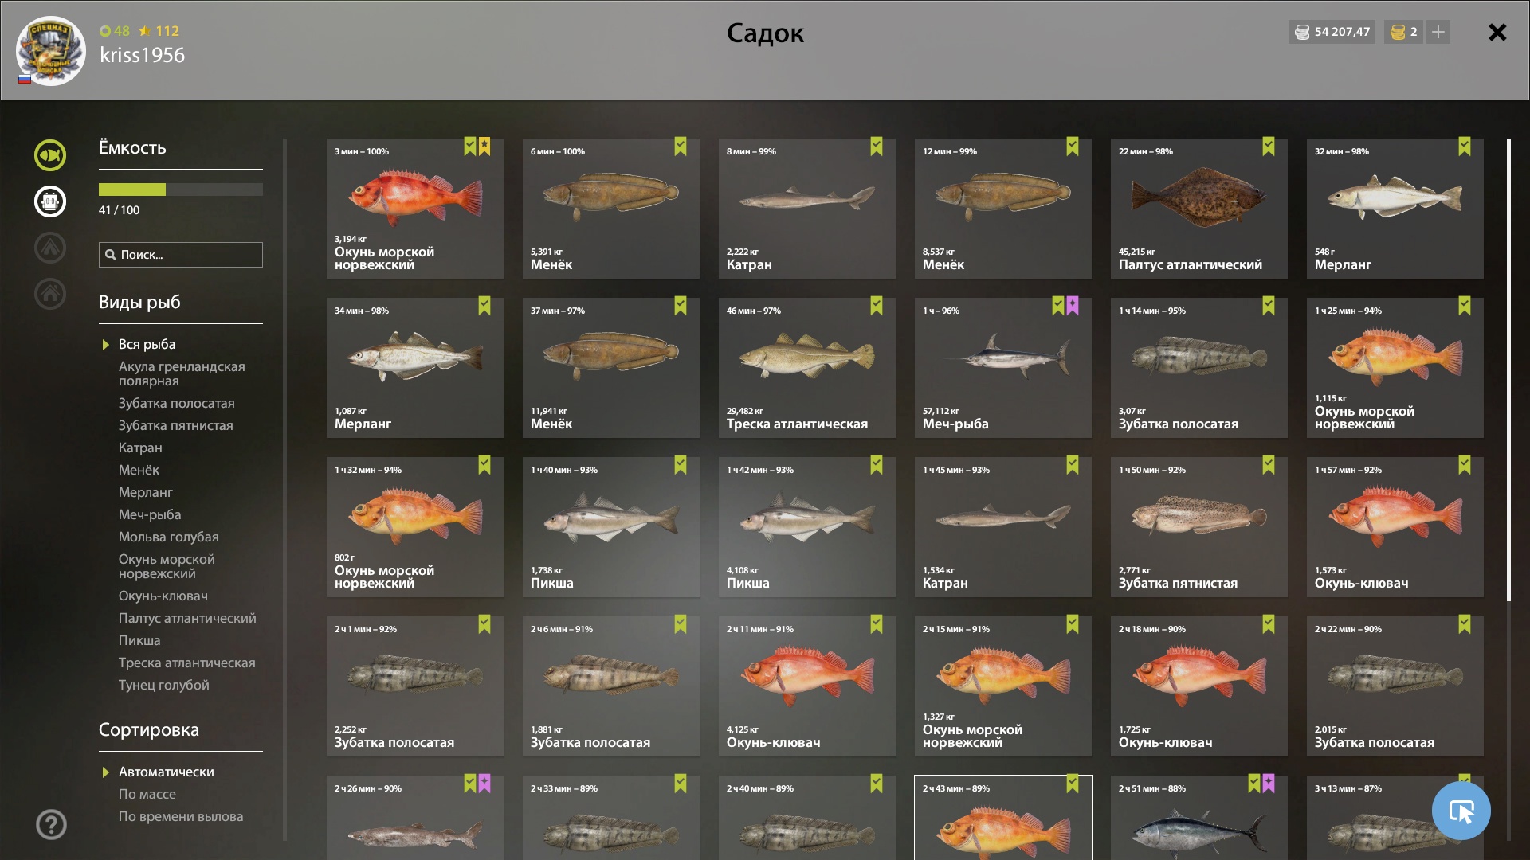Click the Ёмкость capacity progress bar
Viewport: 1530px width, 860px height.
(181, 190)
